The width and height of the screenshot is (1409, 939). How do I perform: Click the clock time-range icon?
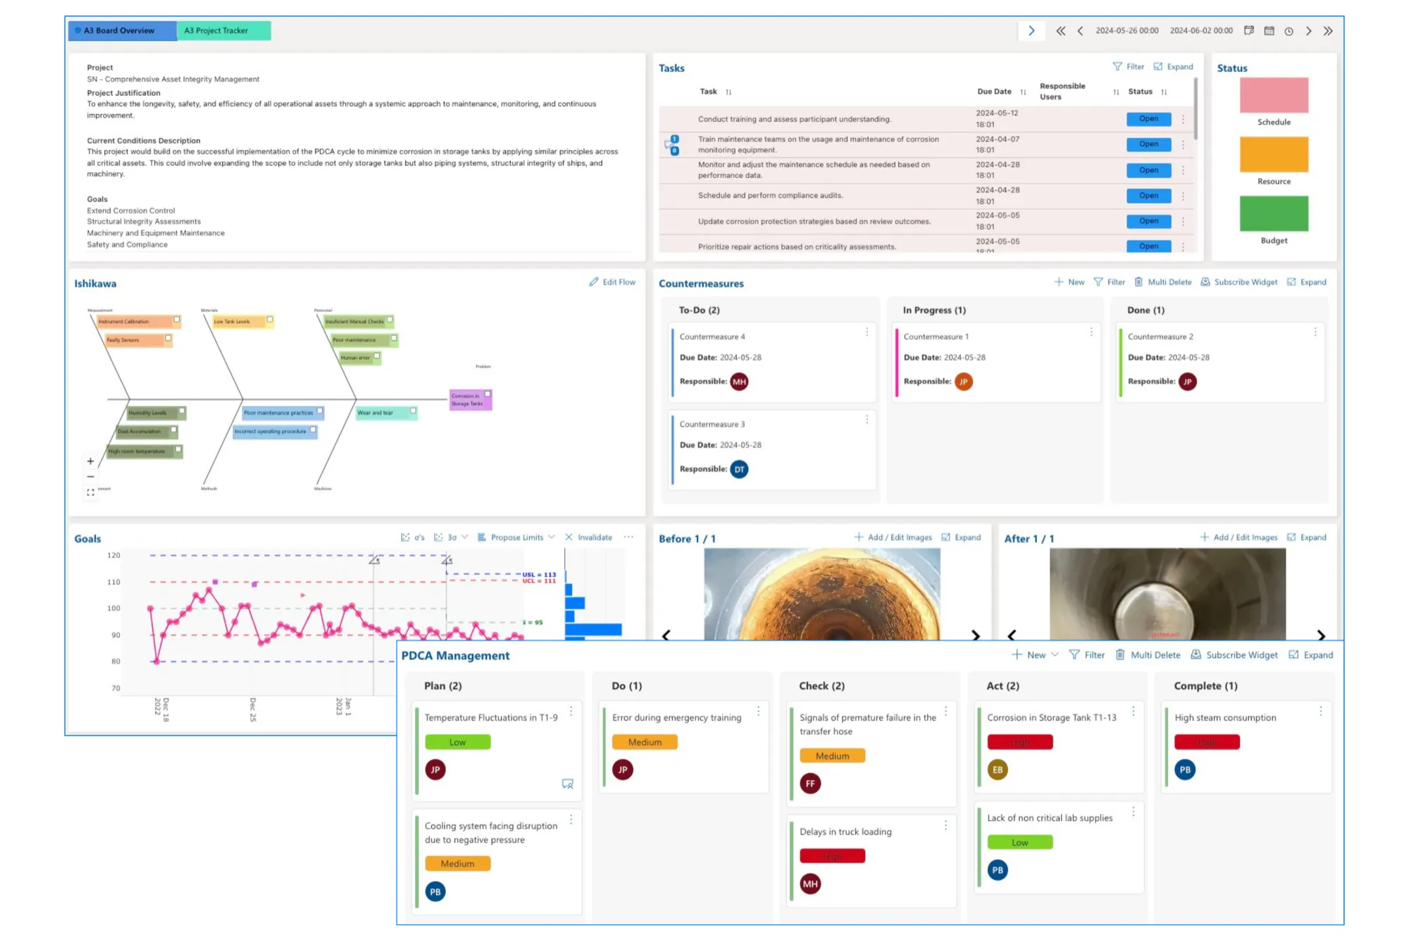coord(1289,31)
